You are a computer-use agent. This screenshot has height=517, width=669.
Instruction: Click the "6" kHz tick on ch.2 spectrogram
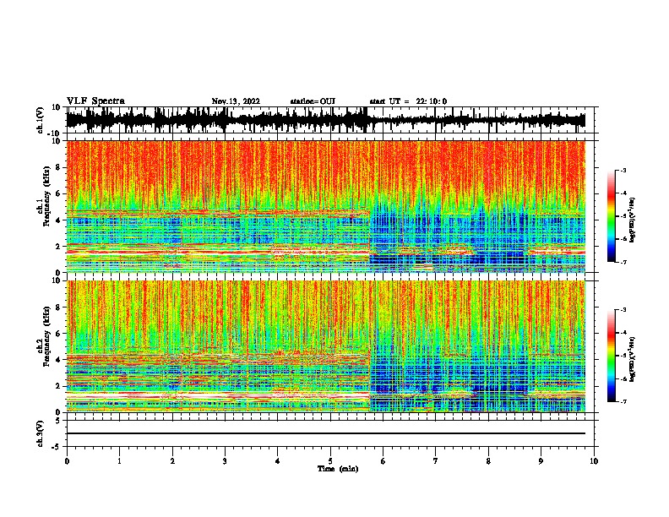(x=59, y=334)
